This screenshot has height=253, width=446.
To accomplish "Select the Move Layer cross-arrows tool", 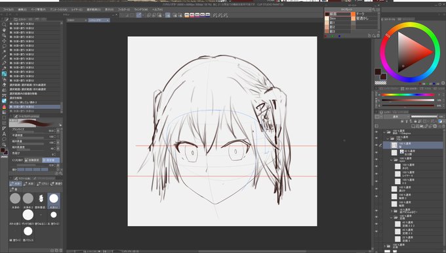I will [4, 41].
